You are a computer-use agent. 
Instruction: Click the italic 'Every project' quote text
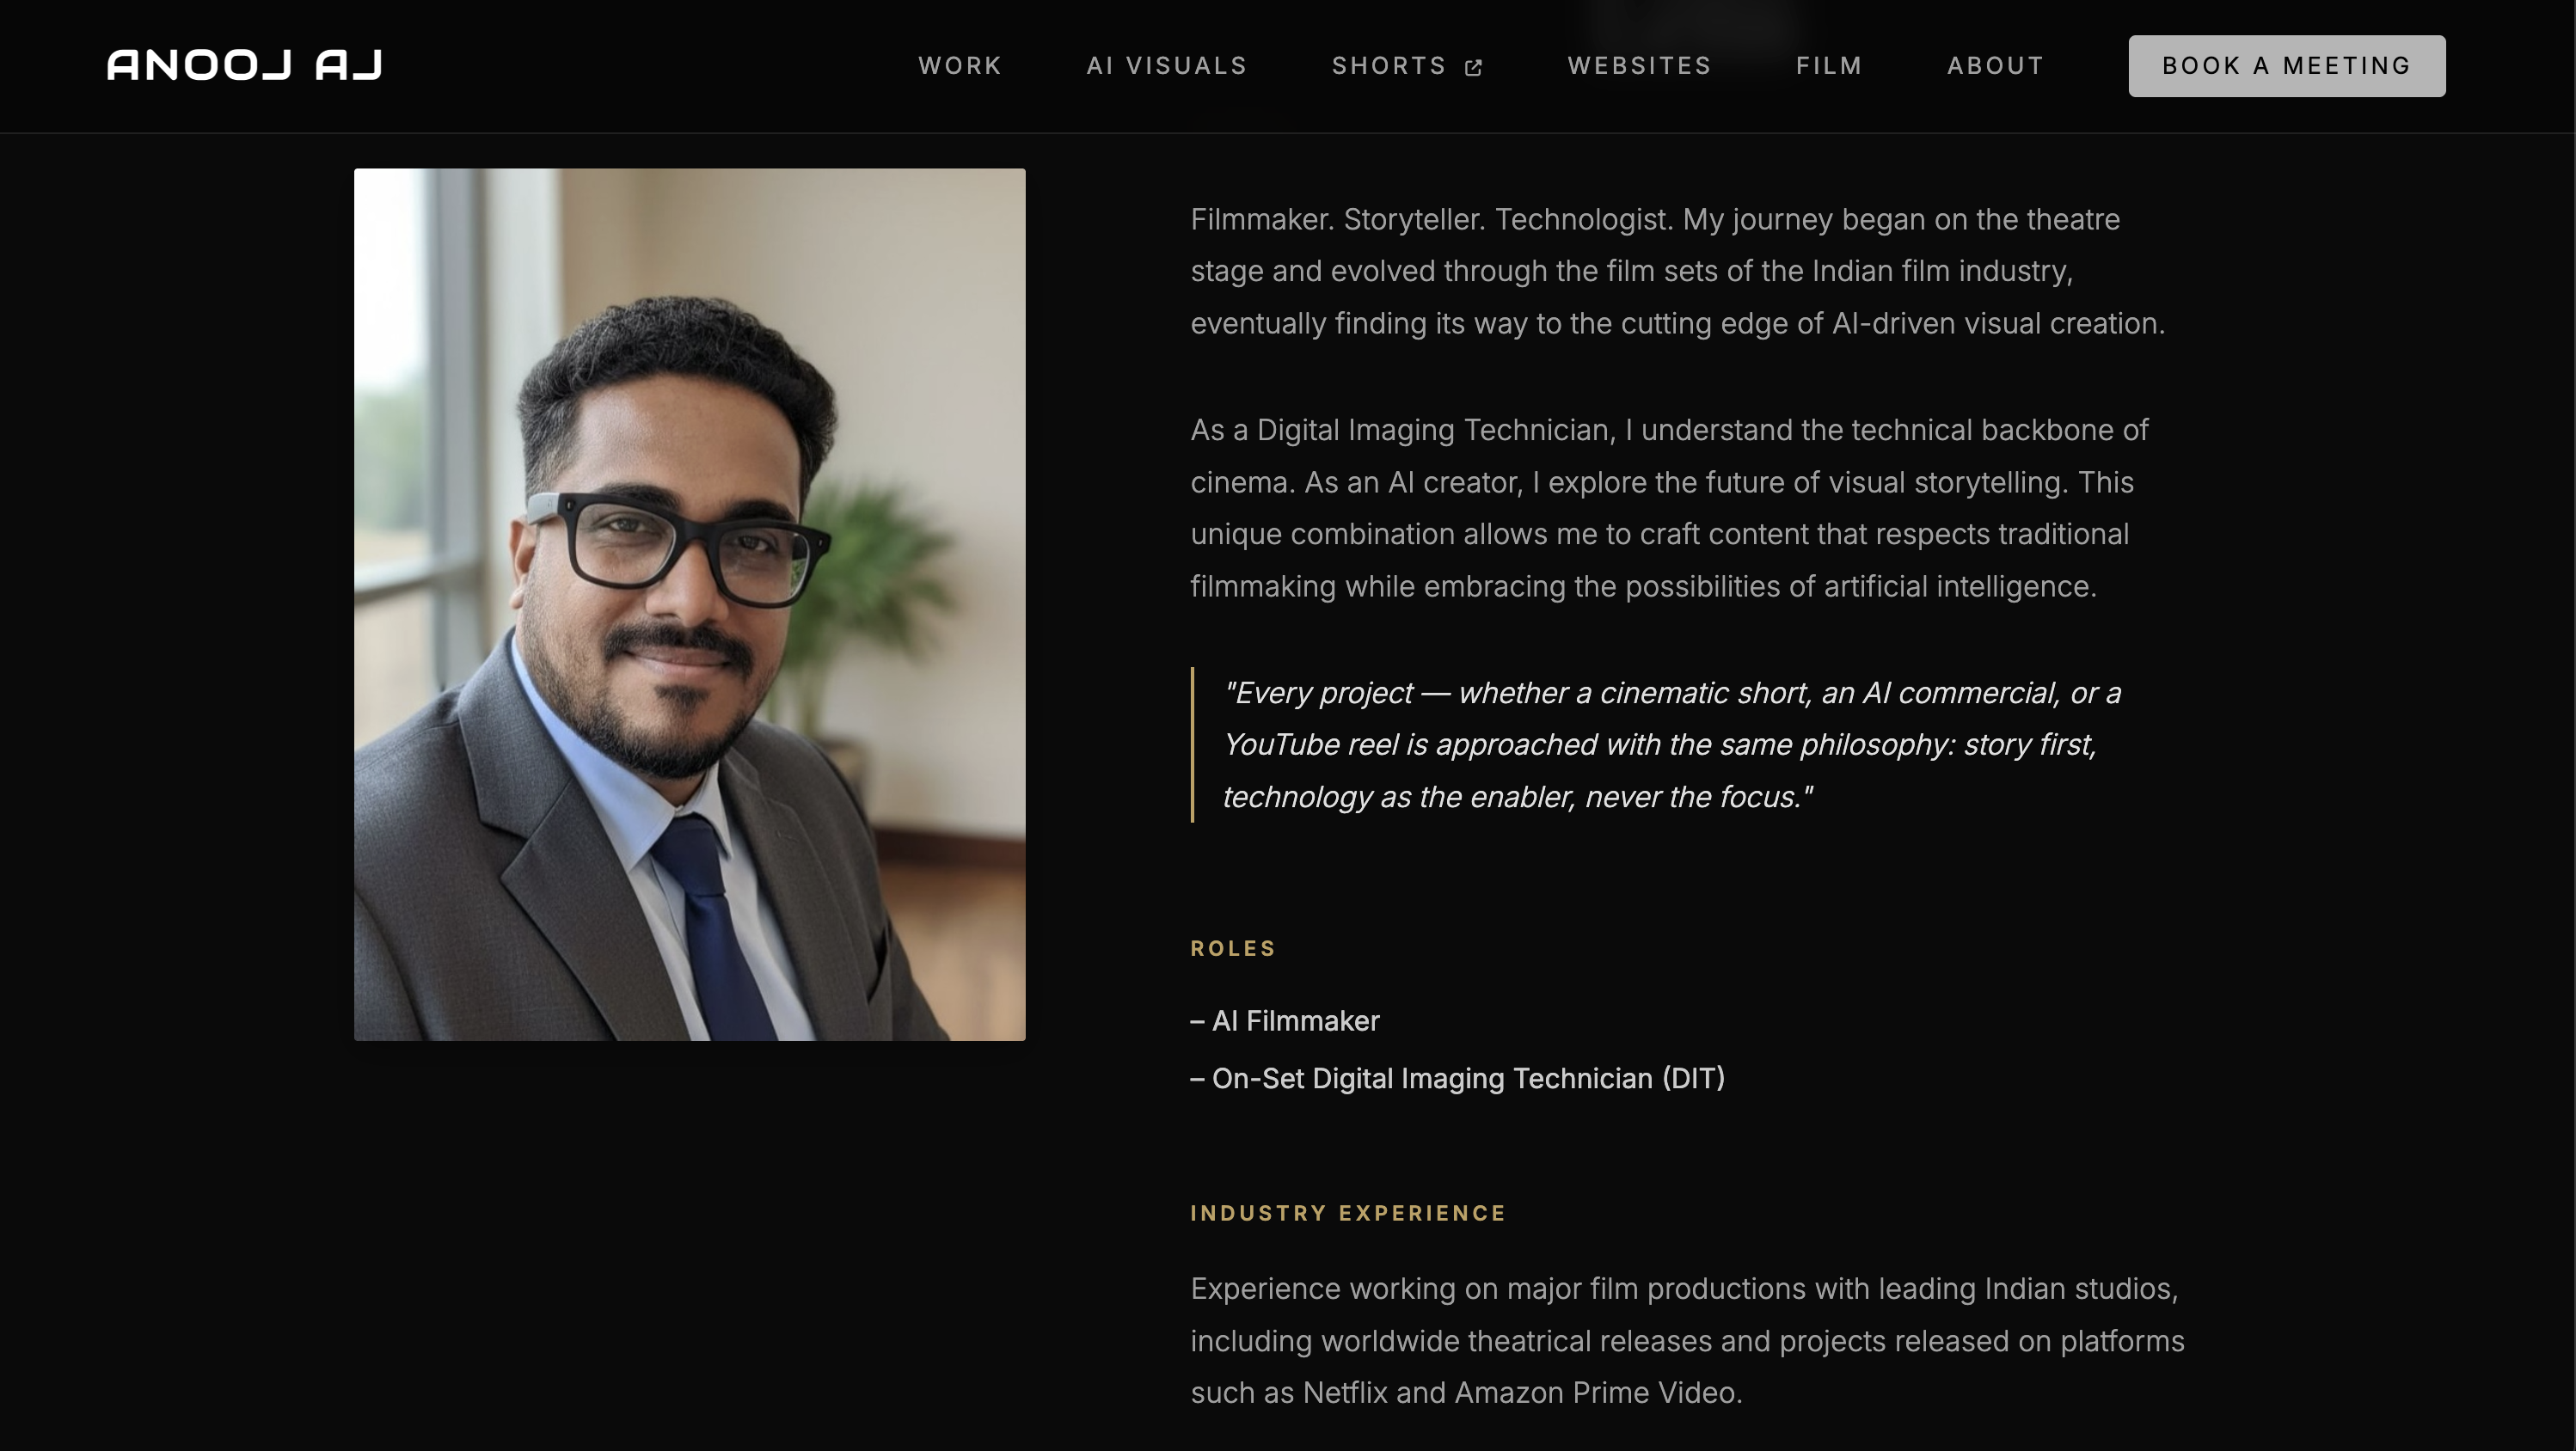pyautogui.click(x=1671, y=745)
